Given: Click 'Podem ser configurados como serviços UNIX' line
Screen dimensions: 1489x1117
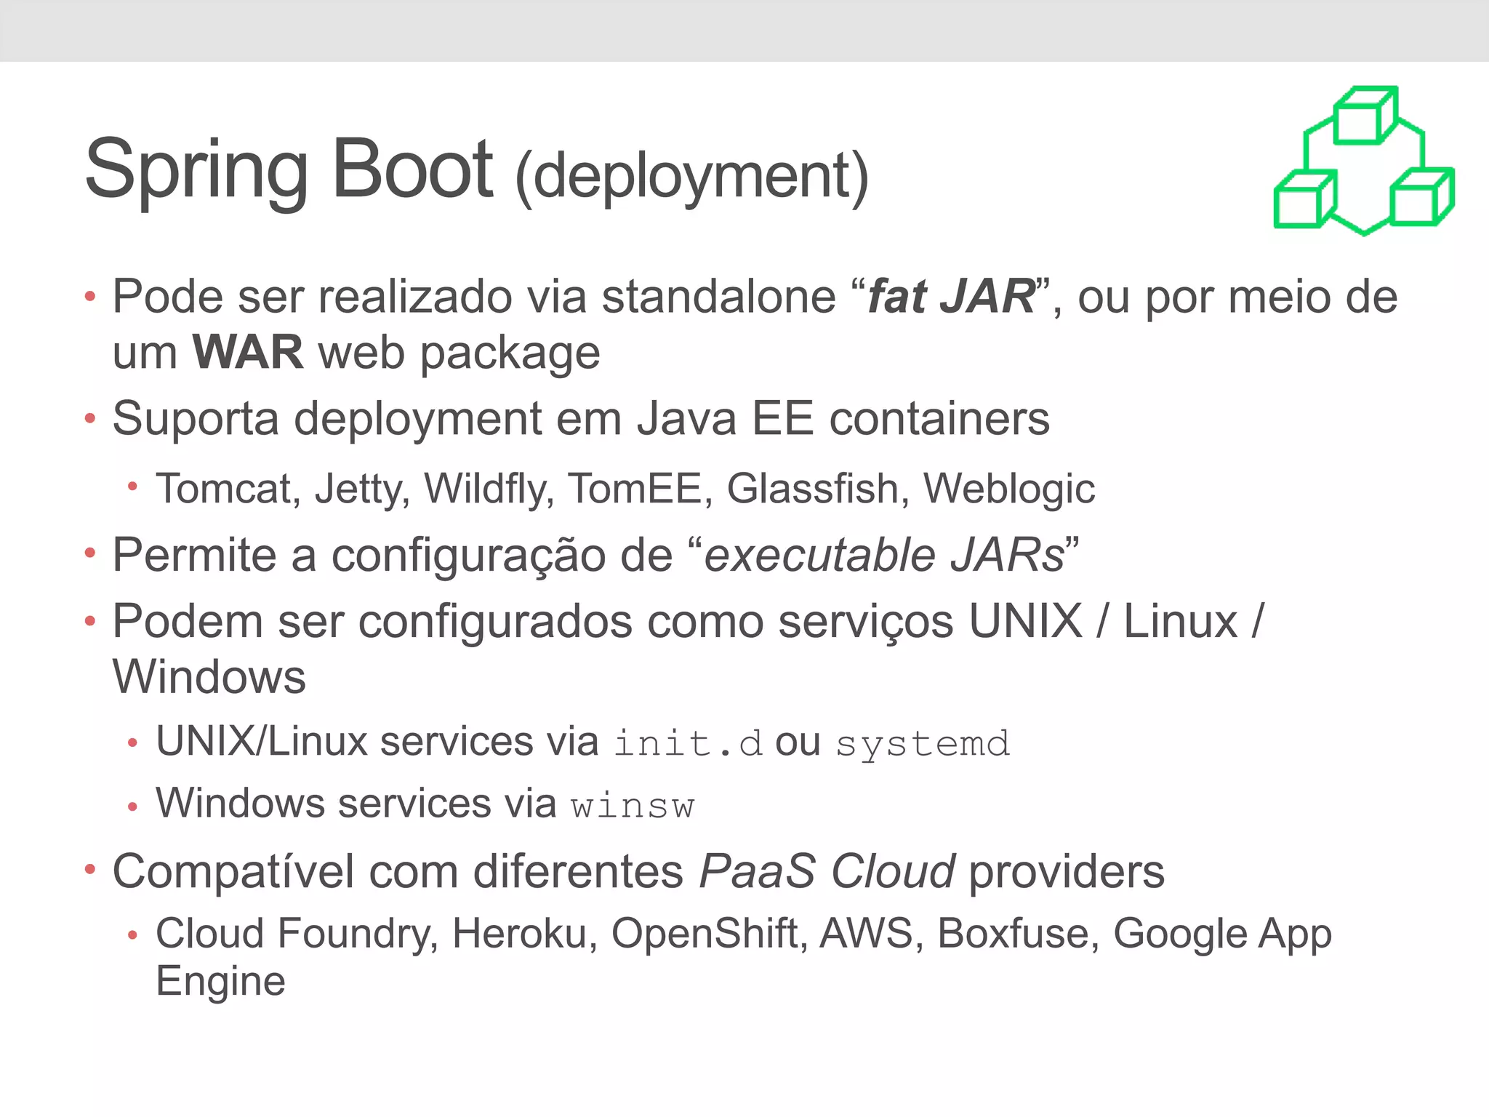Looking at the screenshot, I should 688,622.
